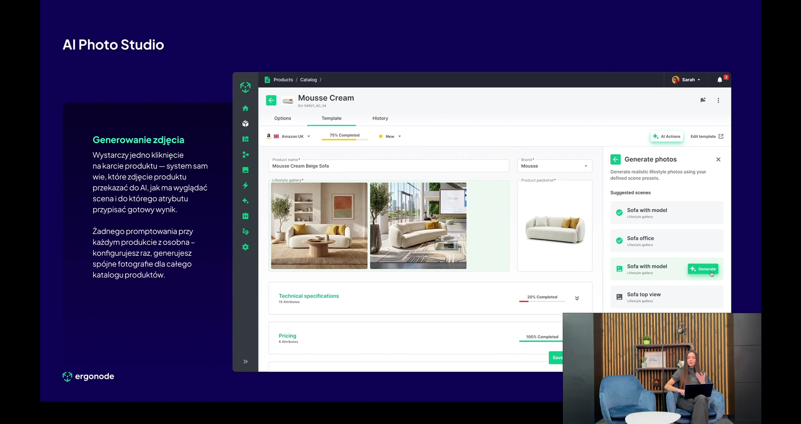Screen dimensions: 801x424
Task: Open the connected-dots icon in sidebar
Action: [245, 154]
